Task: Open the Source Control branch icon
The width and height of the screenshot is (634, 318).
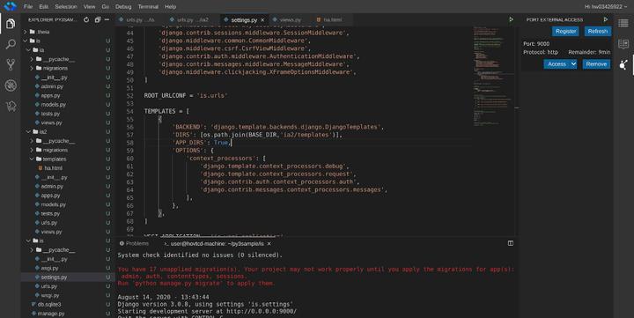Action: (11, 64)
